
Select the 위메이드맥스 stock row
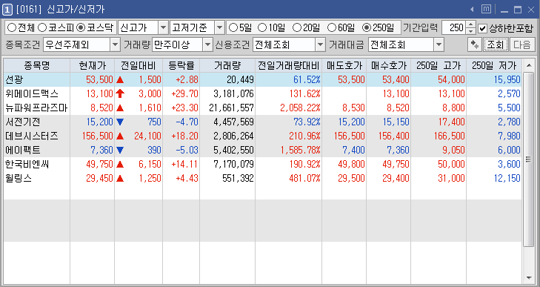pos(263,94)
